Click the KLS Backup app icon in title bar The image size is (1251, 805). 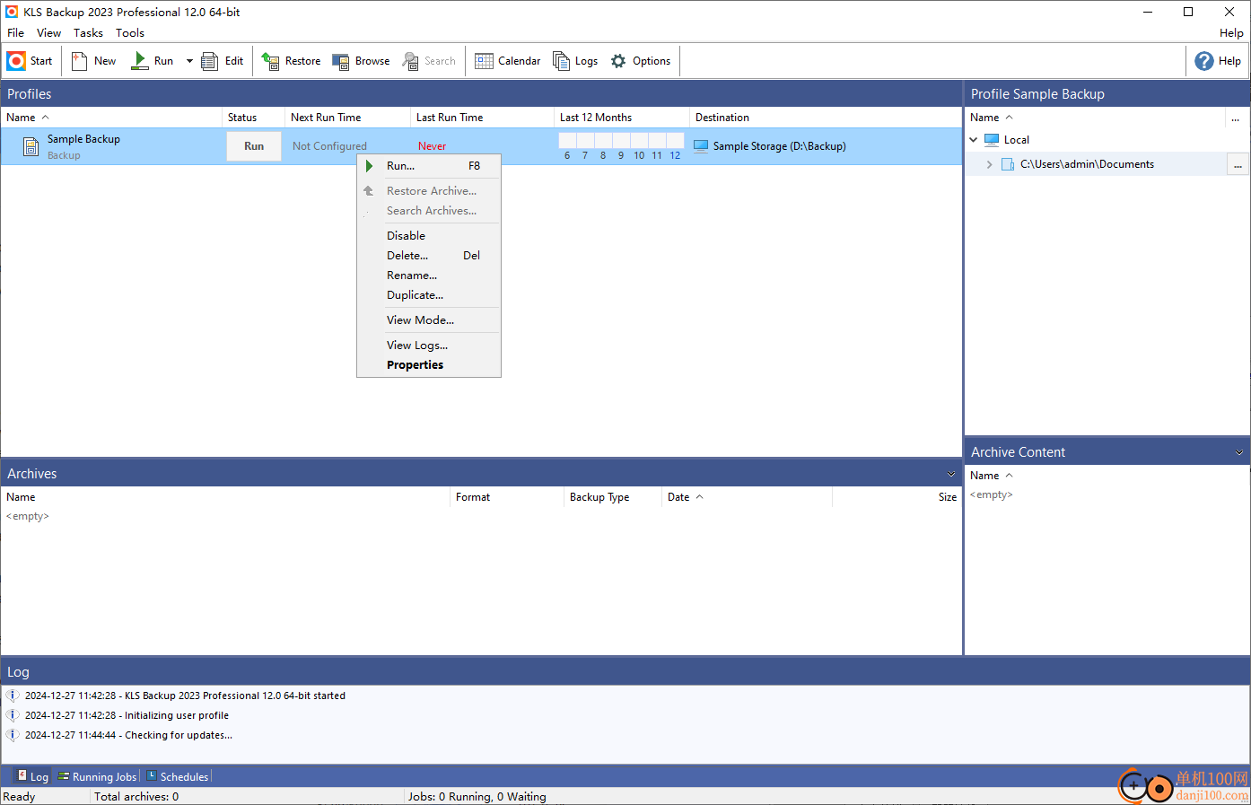click(12, 12)
